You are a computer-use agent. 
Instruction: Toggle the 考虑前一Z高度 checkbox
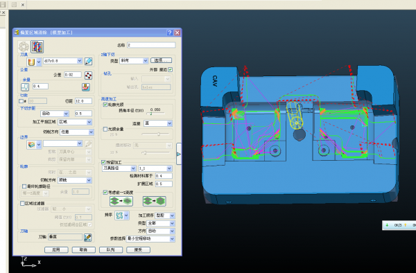tap(105, 193)
